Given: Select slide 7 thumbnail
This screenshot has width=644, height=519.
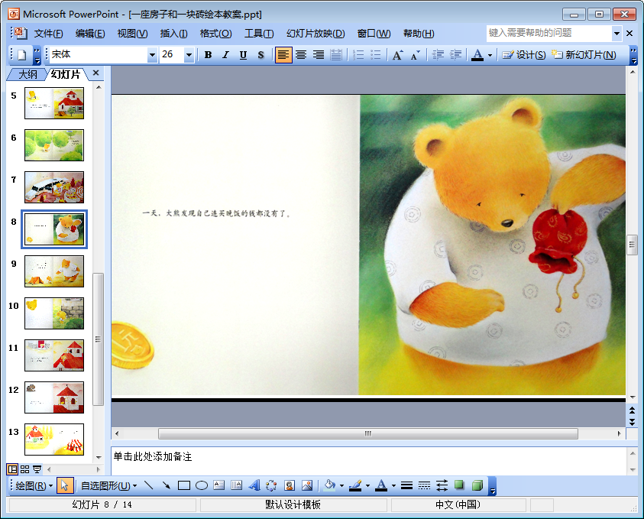Looking at the screenshot, I should 54,187.
